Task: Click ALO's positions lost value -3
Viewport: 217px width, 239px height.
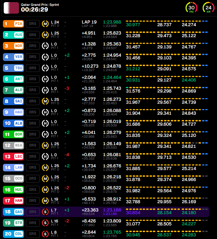Action: click(x=67, y=88)
